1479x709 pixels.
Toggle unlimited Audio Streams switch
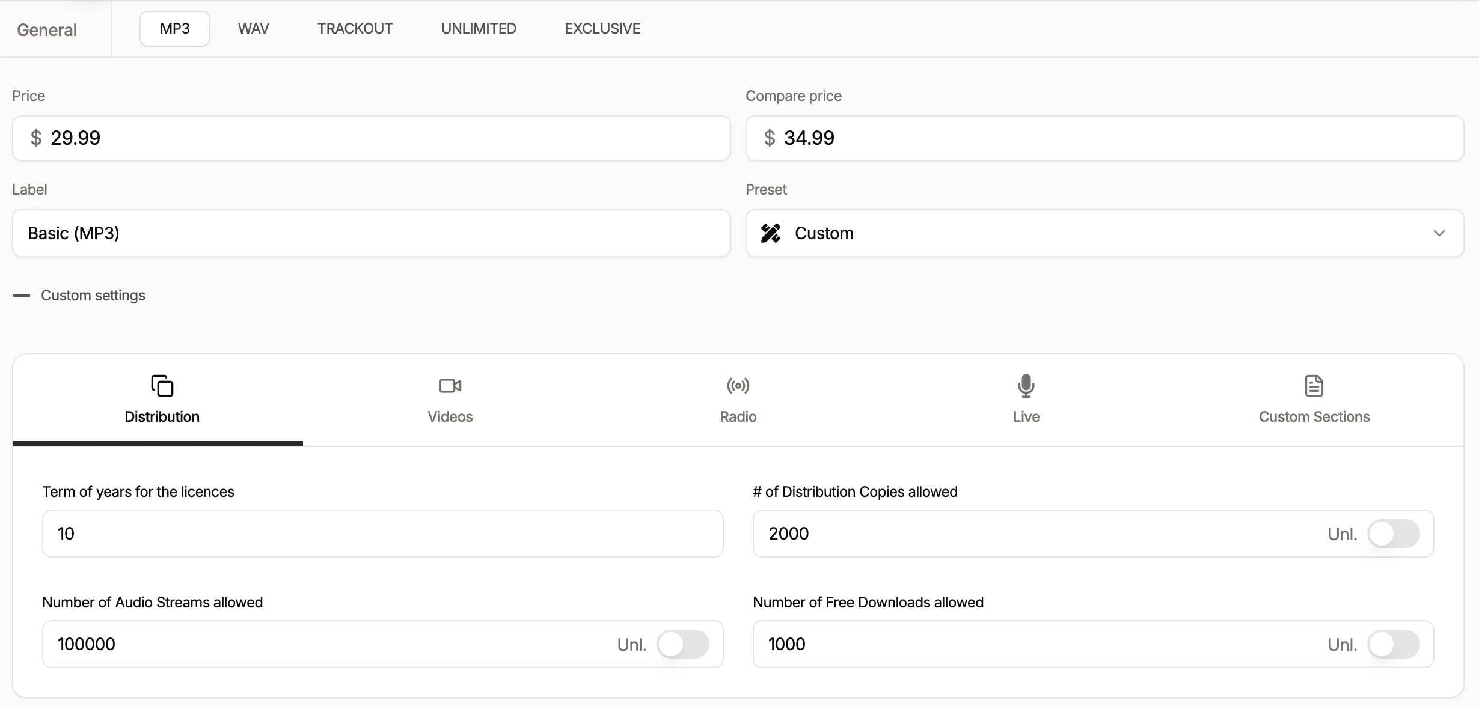[x=683, y=644]
